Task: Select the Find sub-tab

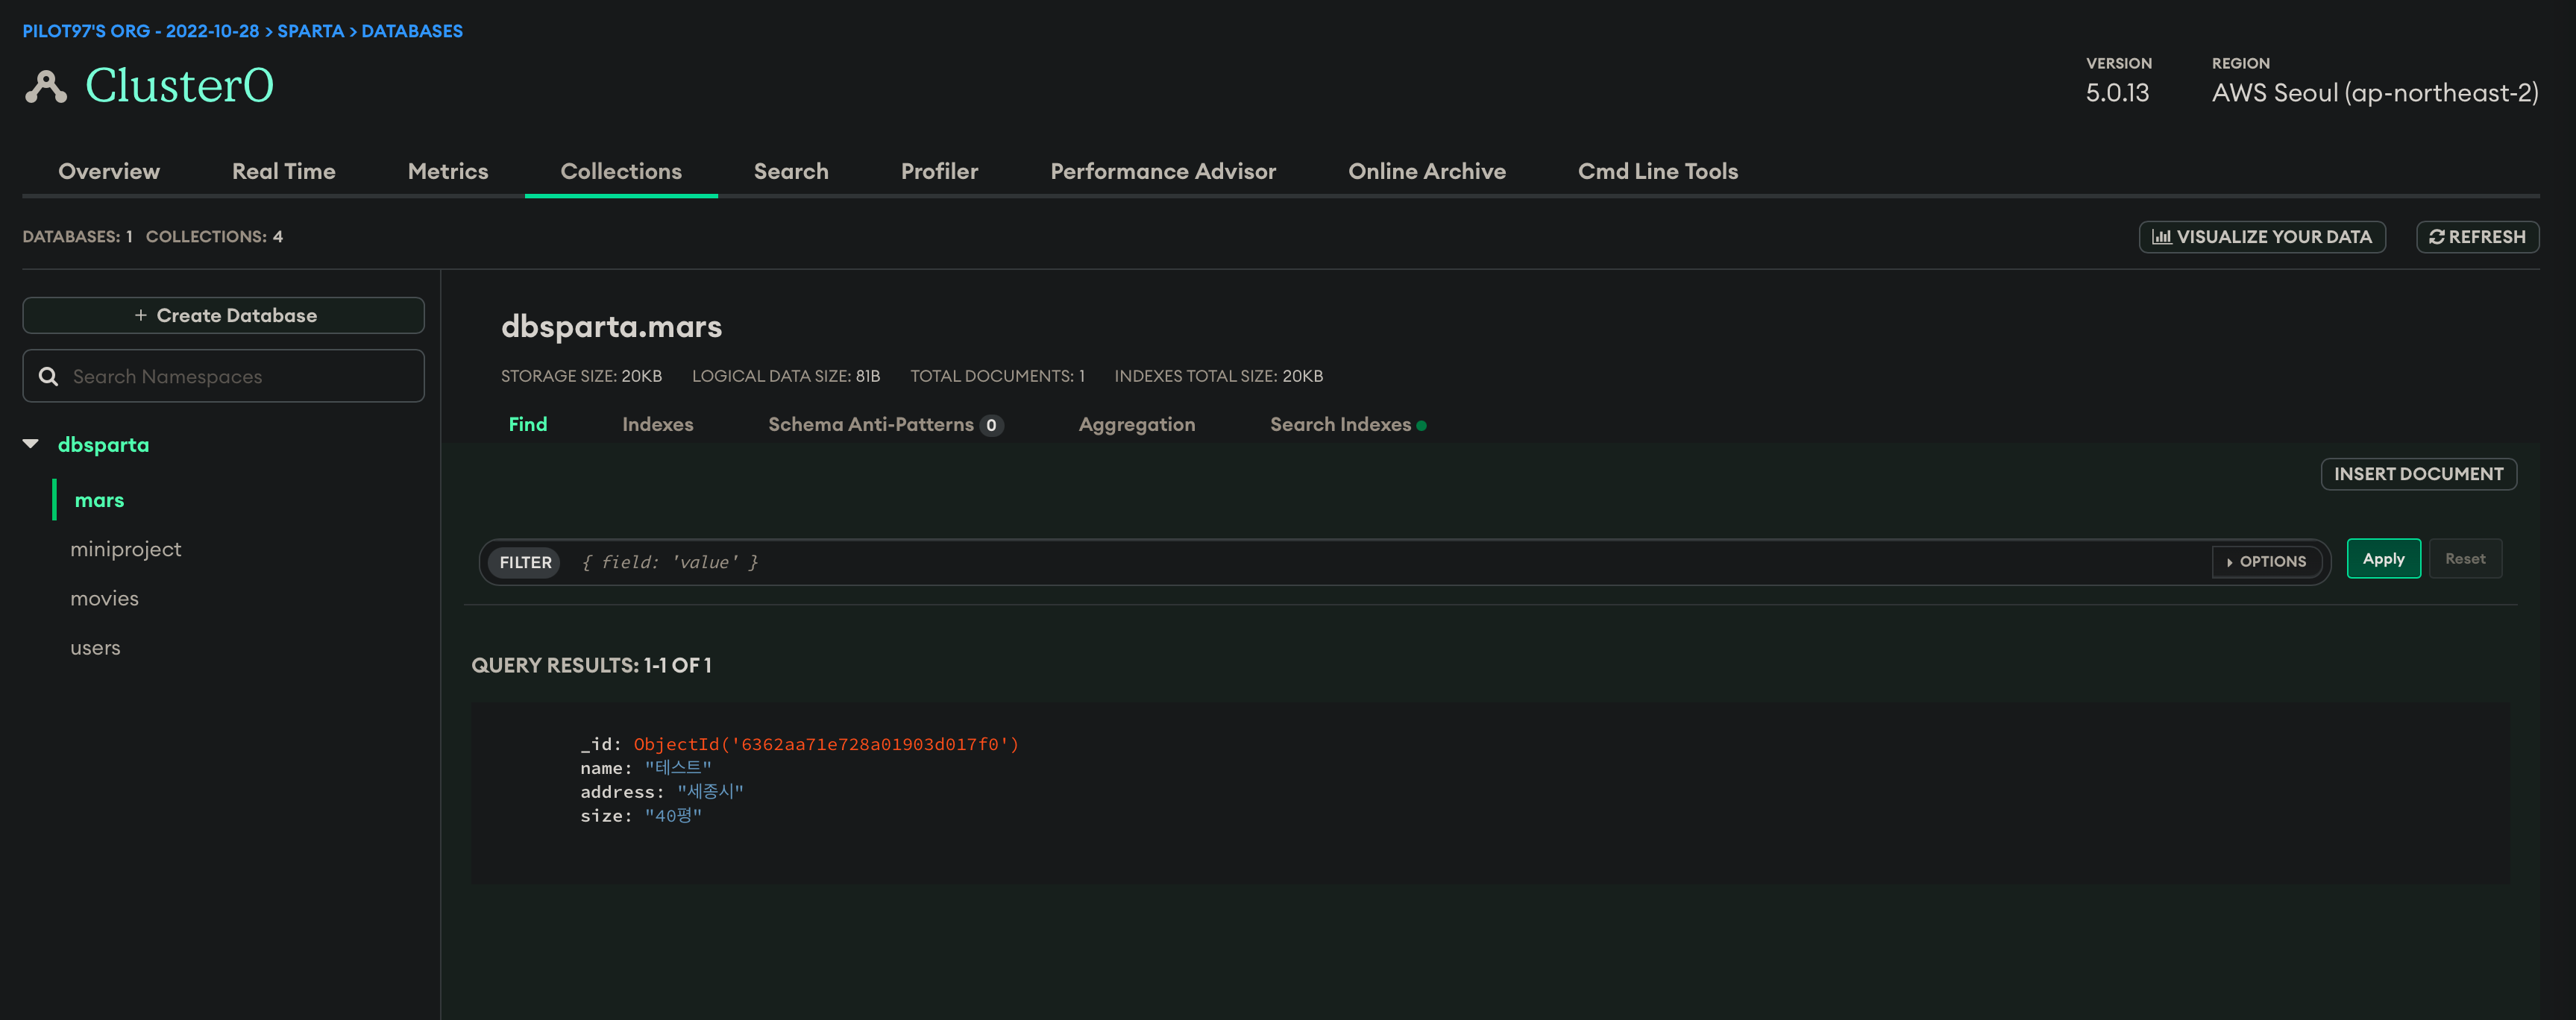Action: click(x=528, y=424)
